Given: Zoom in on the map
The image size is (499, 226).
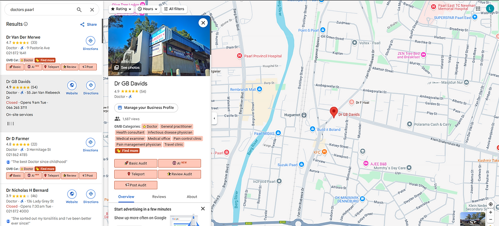Looking at the screenshot, I should pos(491,212).
